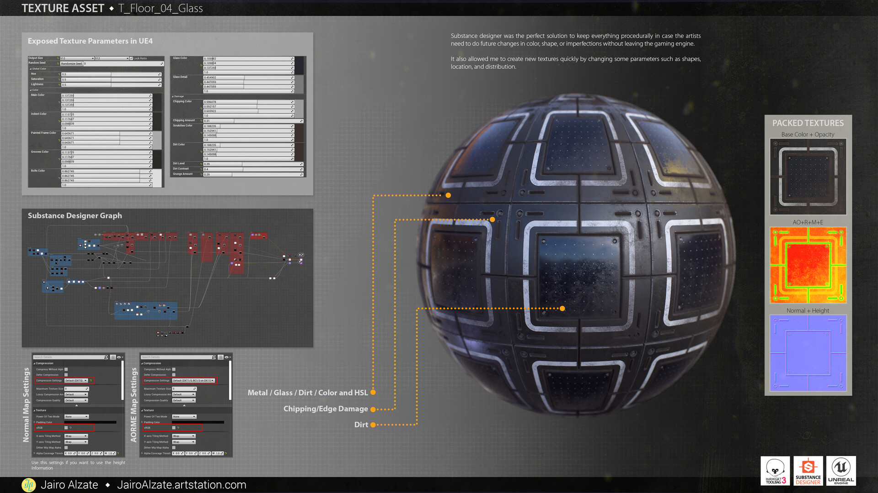Click the search magnifier in Normal Map Settings panel
878x493 pixels.
click(x=106, y=357)
